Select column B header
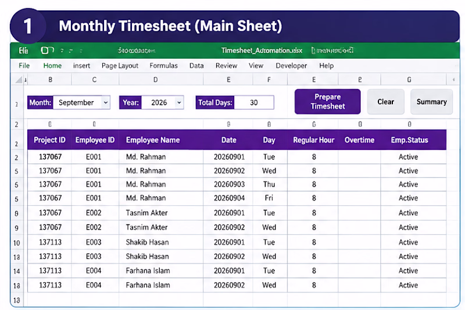Screen dimensions: 465x310 coord(50,80)
